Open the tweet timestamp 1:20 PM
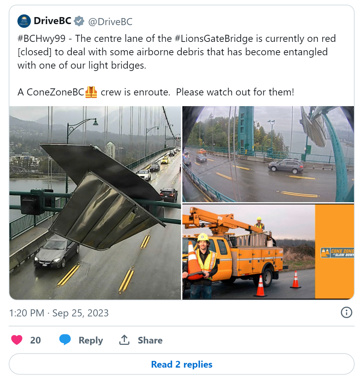This screenshot has height=381, width=362. pos(27,313)
